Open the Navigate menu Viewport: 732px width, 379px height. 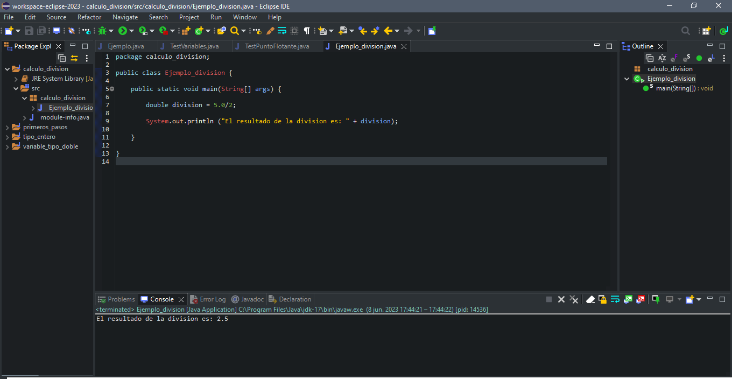[125, 17]
